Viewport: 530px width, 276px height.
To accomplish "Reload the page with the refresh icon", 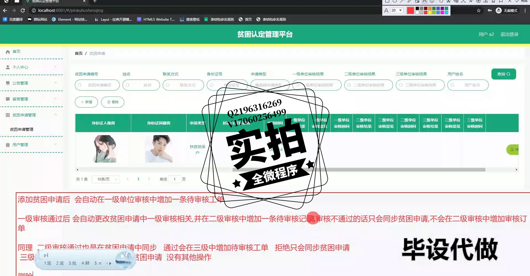I will 23,10.
